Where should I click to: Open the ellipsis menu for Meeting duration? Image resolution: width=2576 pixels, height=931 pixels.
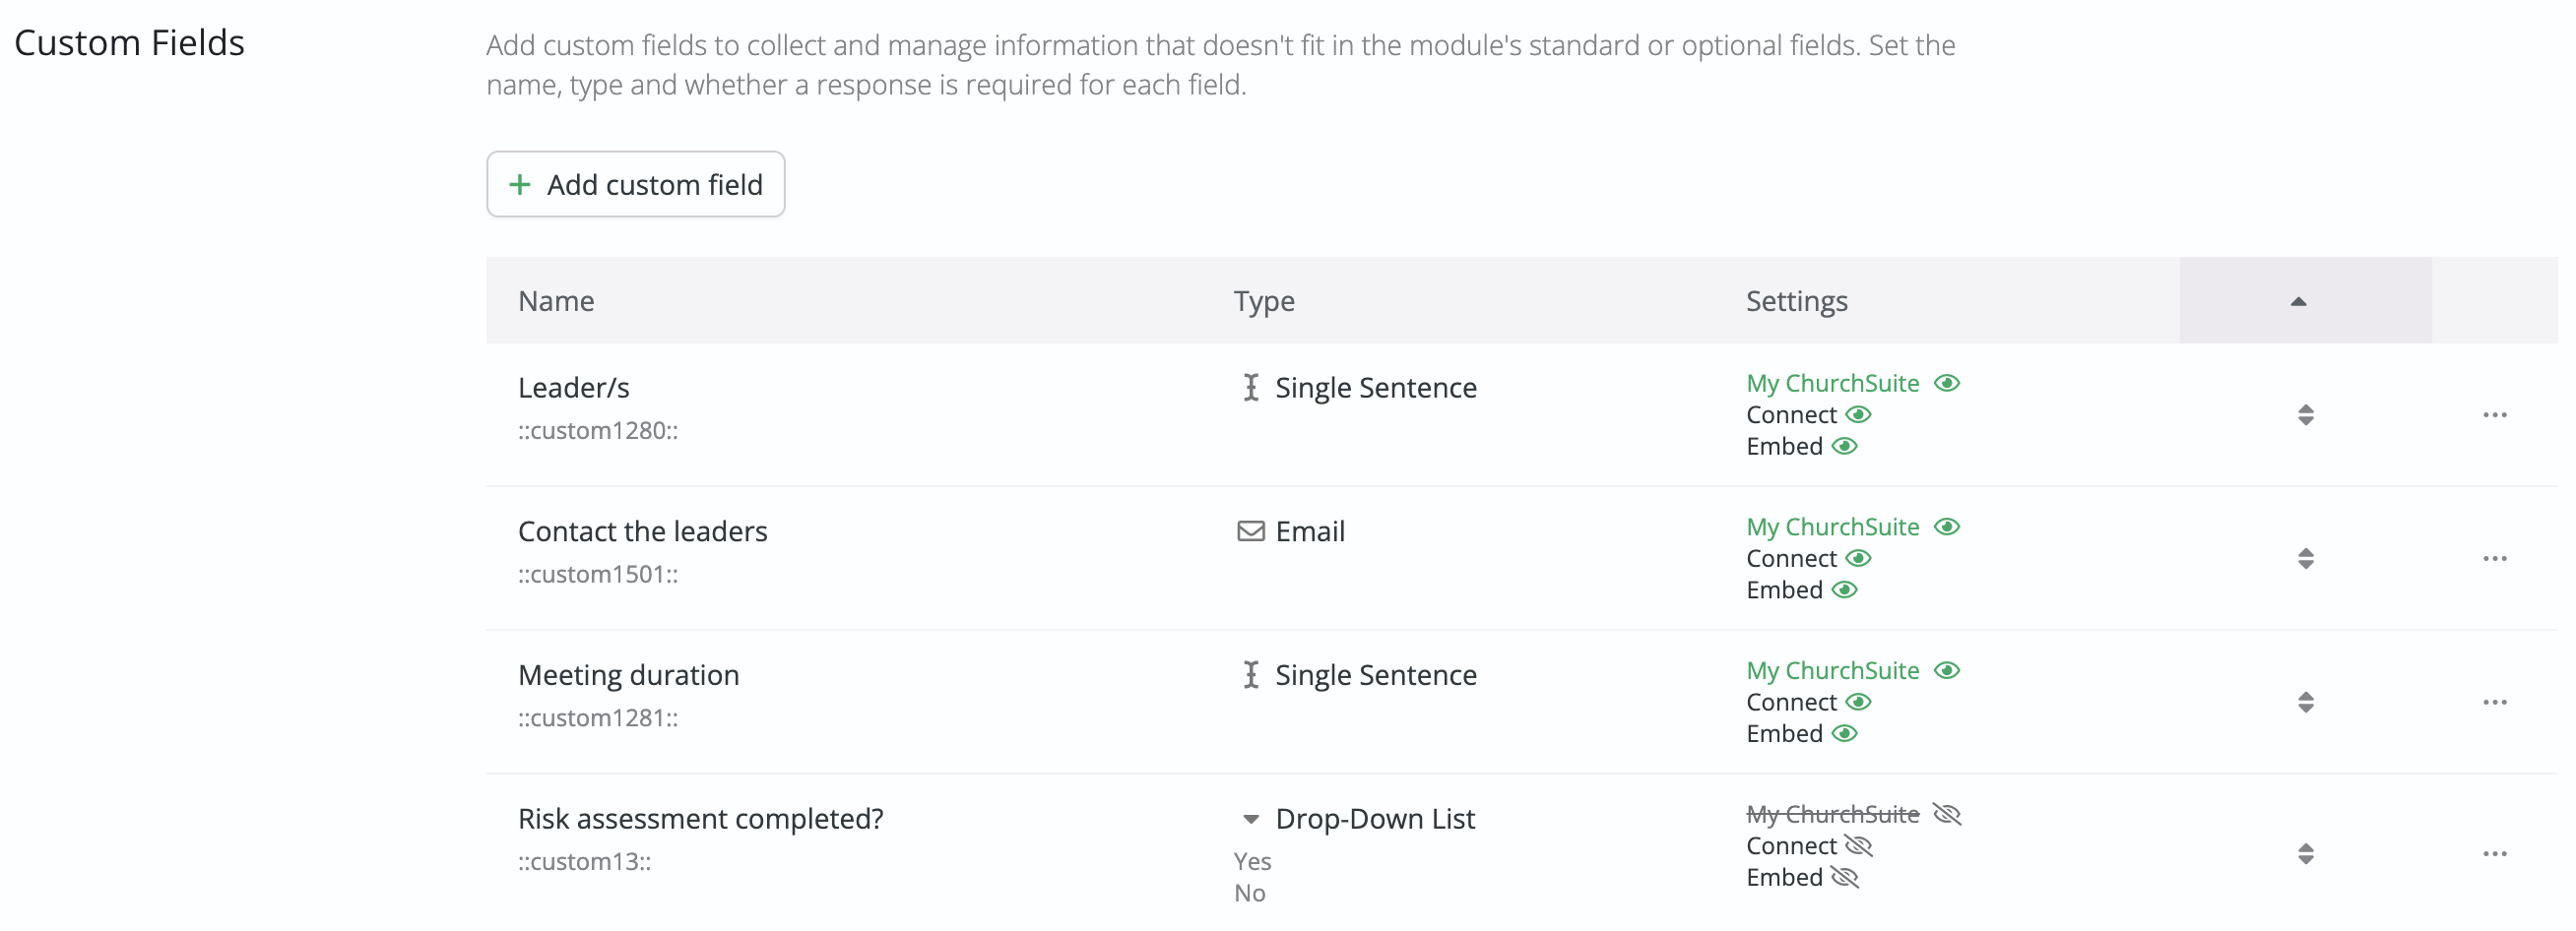[x=2494, y=704]
